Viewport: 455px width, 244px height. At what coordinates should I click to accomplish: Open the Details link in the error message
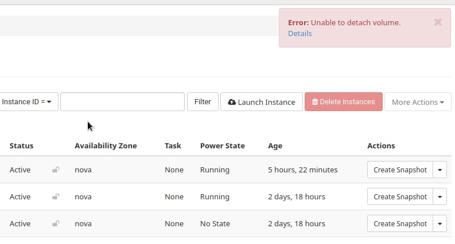click(x=300, y=33)
